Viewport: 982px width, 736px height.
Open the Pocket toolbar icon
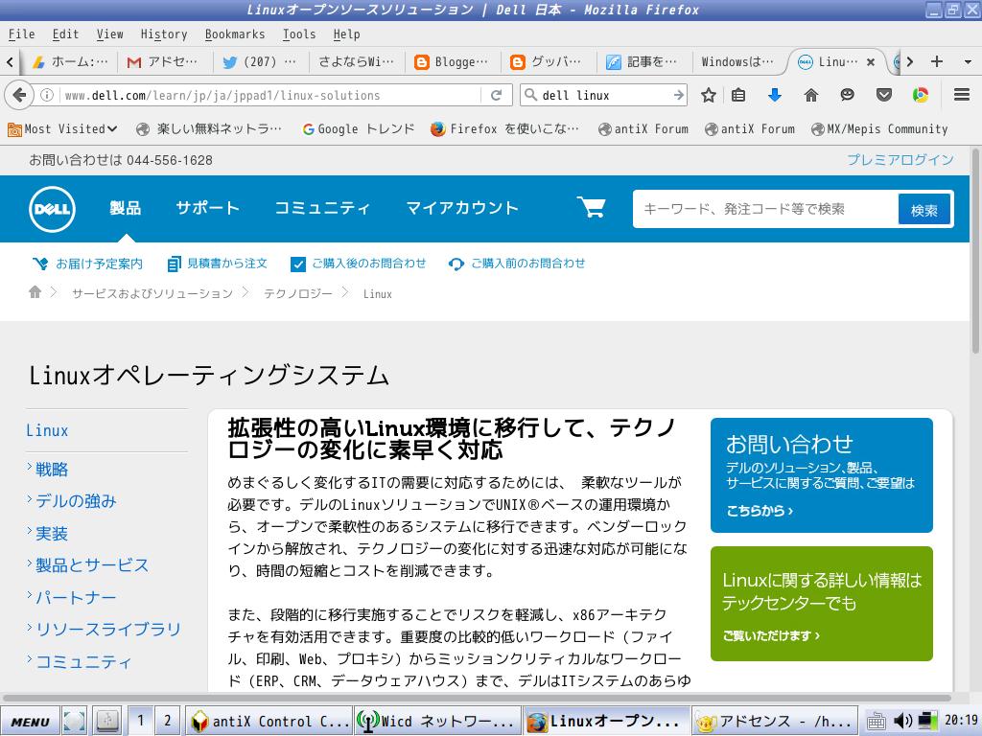[x=883, y=95]
